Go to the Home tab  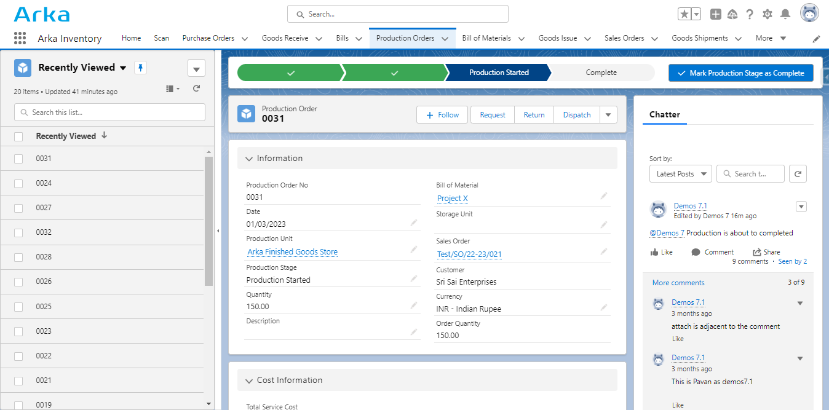(x=131, y=37)
